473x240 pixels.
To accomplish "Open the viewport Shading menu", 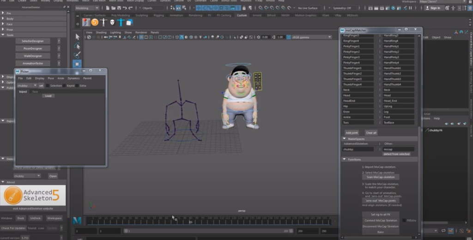I will pyautogui.click(x=101, y=32).
